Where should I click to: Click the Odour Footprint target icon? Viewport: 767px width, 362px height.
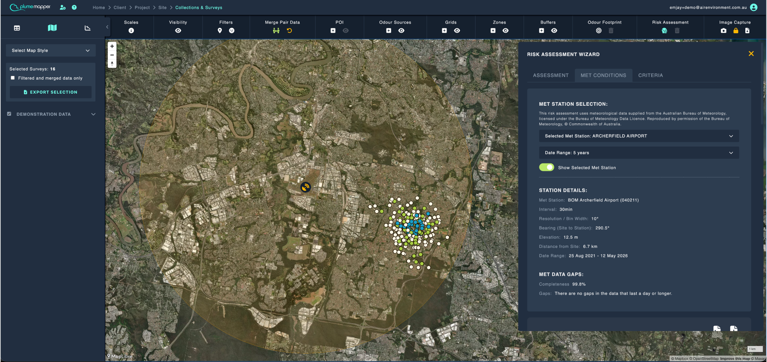coord(599,31)
